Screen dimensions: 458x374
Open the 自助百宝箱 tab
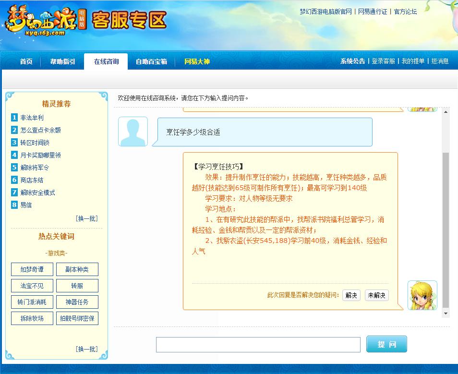click(151, 61)
